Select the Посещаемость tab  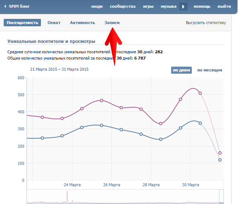22,23
